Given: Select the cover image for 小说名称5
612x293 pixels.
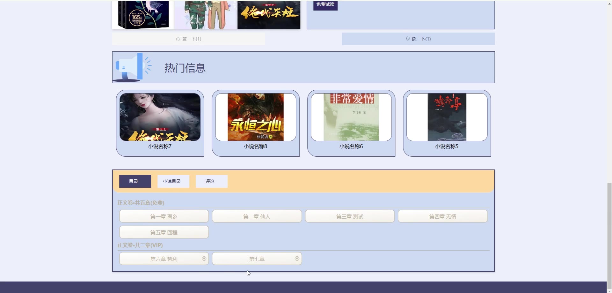Looking at the screenshot, I should [x=447, y=117].
